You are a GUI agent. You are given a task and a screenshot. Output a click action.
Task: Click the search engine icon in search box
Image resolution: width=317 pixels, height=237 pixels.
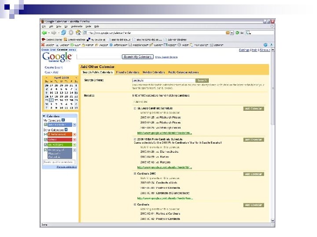click(248, 32)
